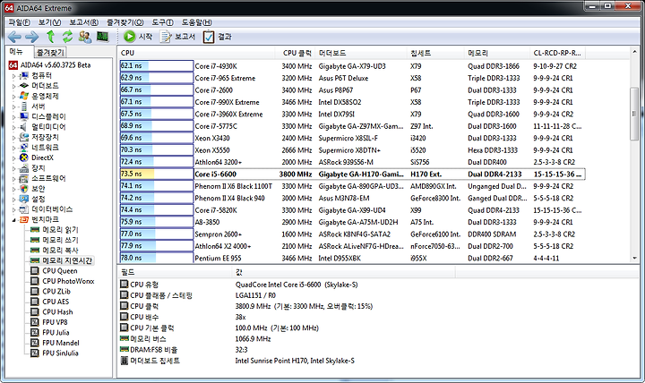The image size is (645, 383).
Task: Click the 장치 tree item icon
Action: 24,168
